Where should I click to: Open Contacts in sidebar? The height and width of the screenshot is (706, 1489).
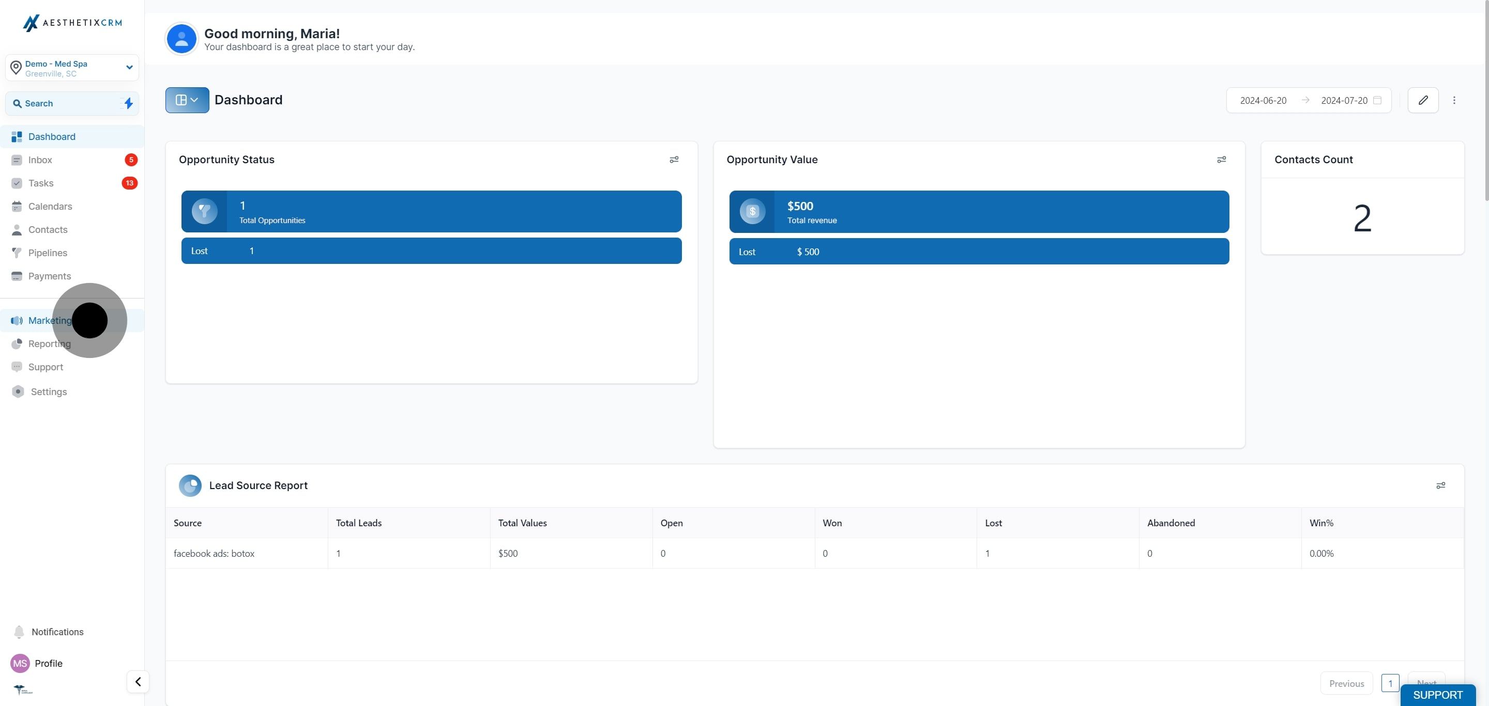[x=72, y=230]
